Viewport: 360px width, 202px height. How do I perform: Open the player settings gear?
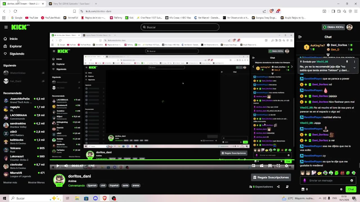[x=287, y=166]
